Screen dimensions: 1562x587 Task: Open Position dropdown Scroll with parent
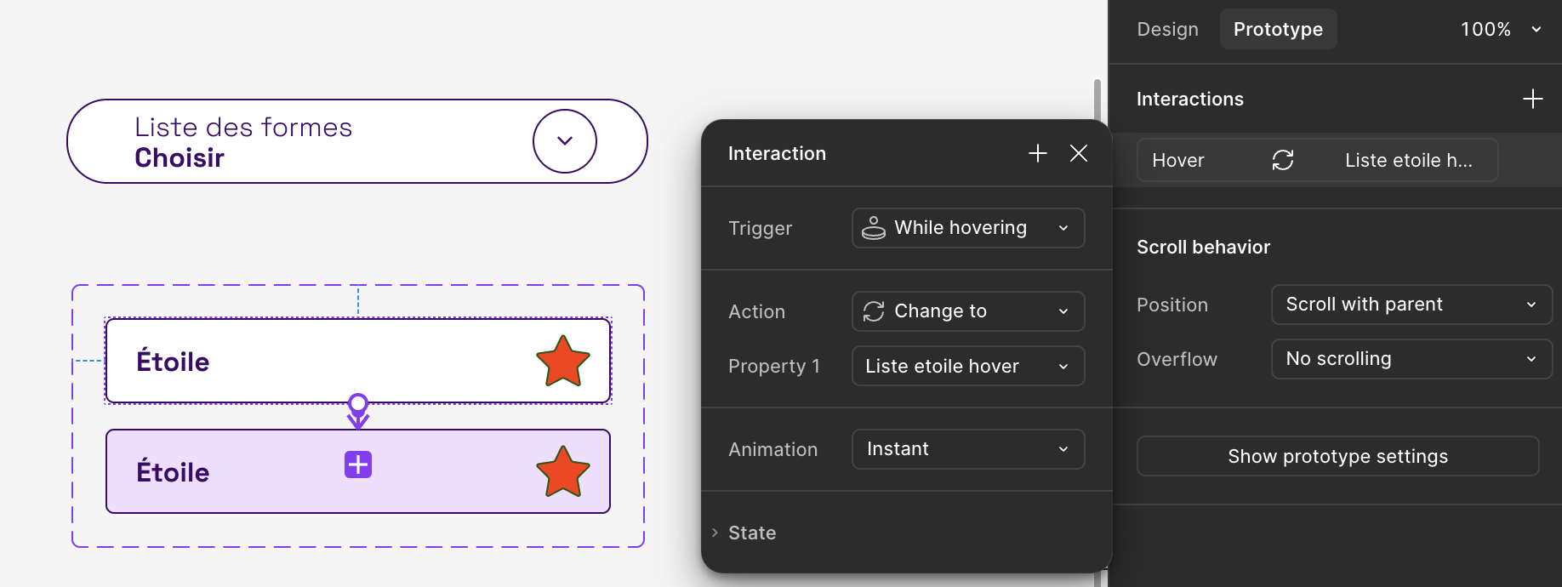(1411, 305)
